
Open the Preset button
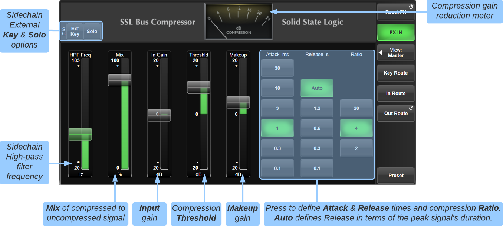tap(396, 175)
